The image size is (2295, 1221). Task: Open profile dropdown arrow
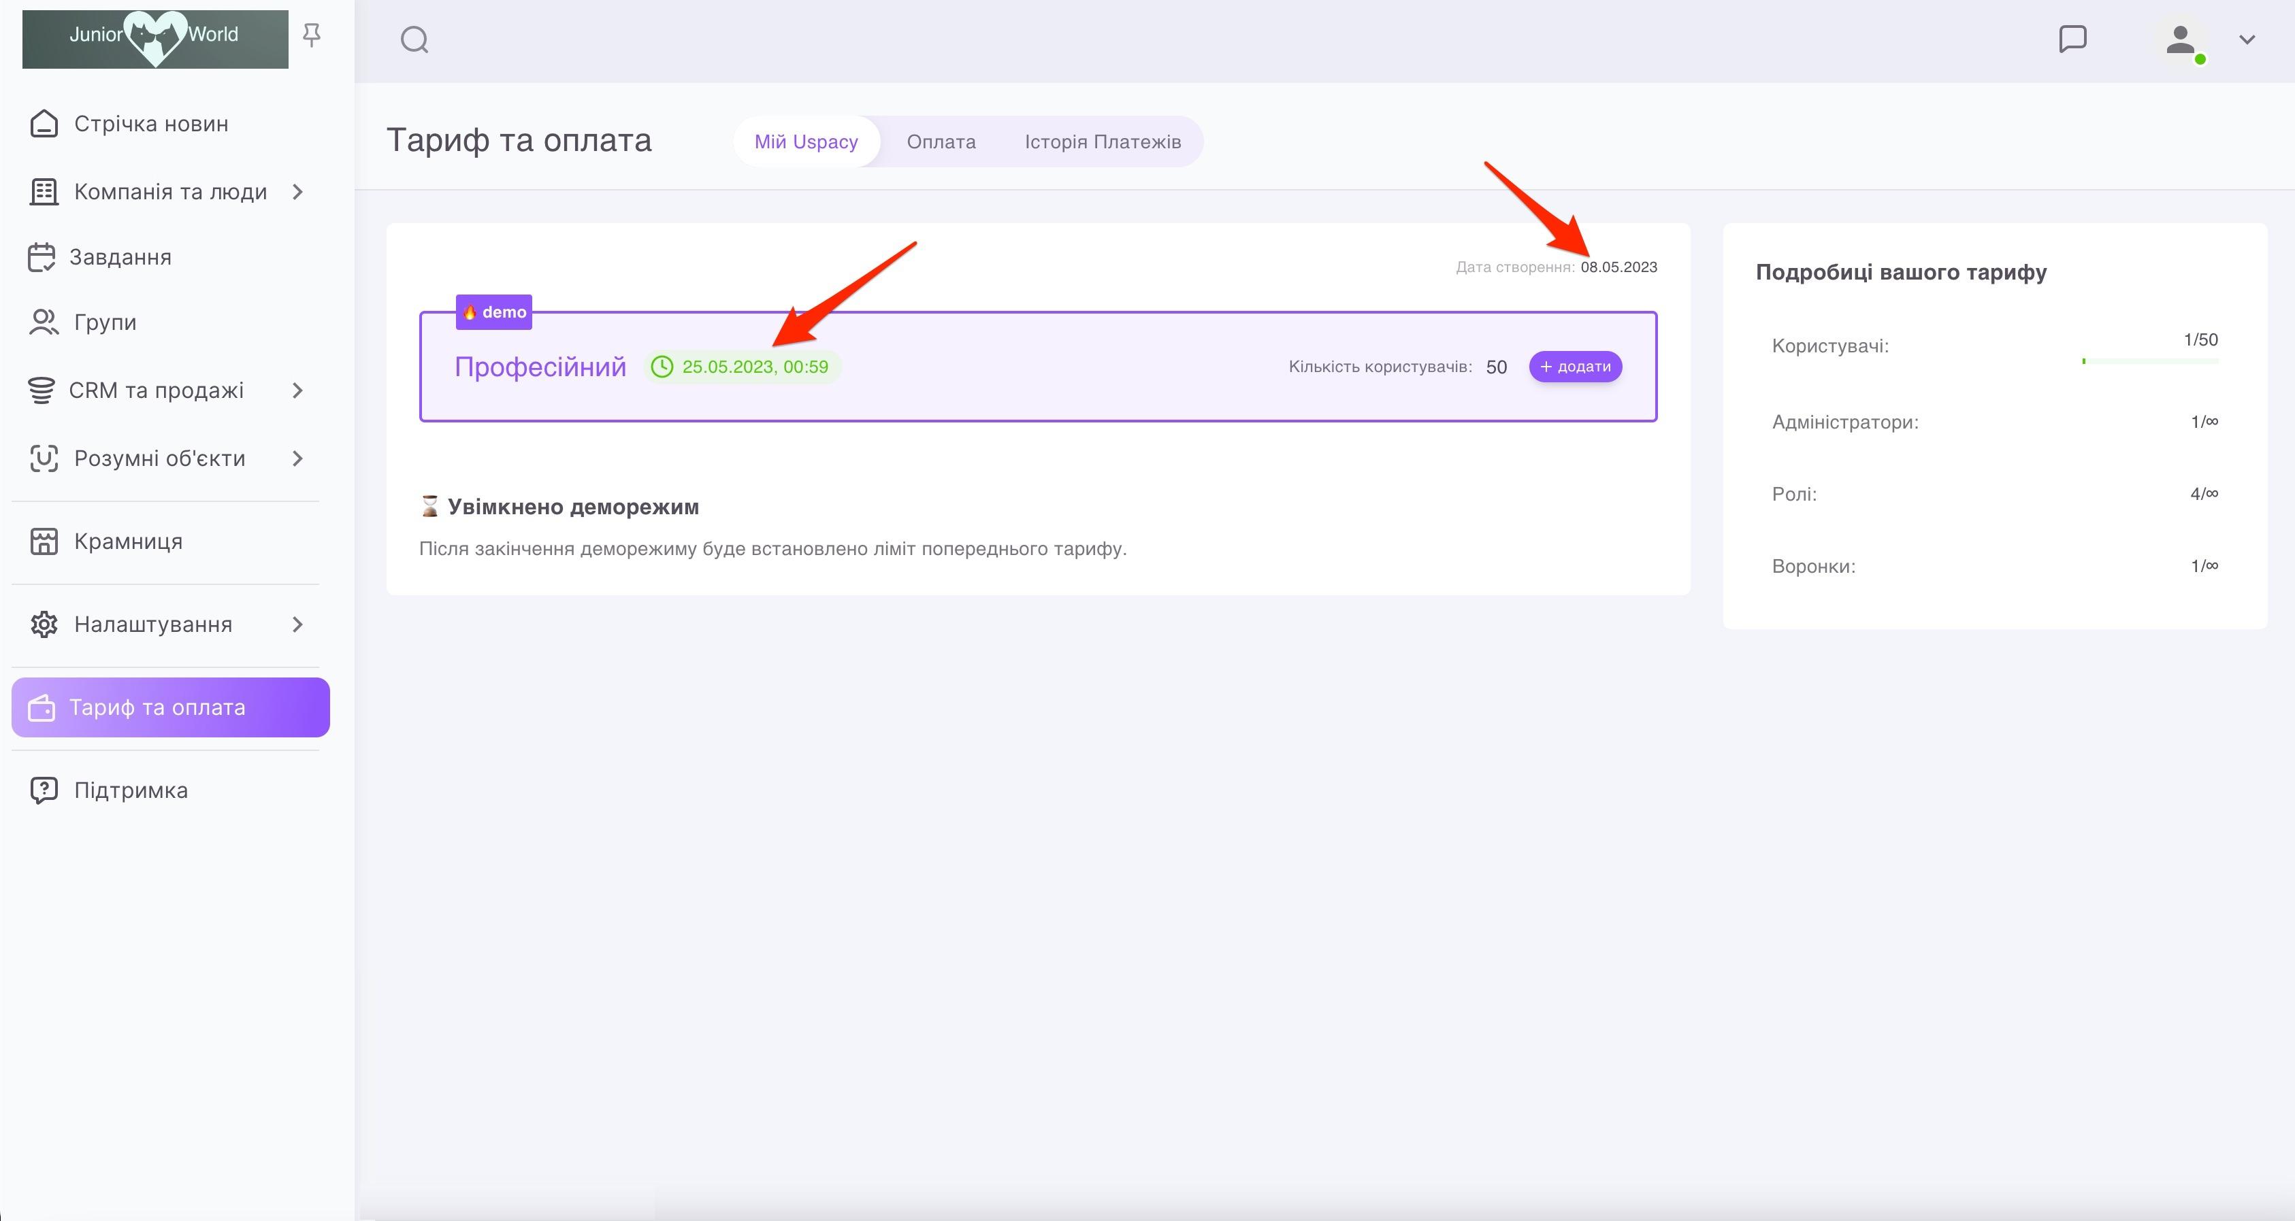tap(2246, 40)
